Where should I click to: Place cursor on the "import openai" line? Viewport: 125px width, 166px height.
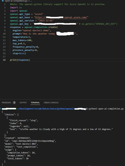(19, 11)
